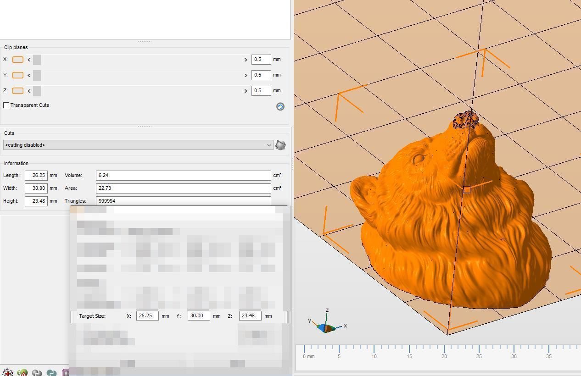Click the Width field showing 30.00
Viewport: 581px width, 376px height.
click(x=36, y=188)
